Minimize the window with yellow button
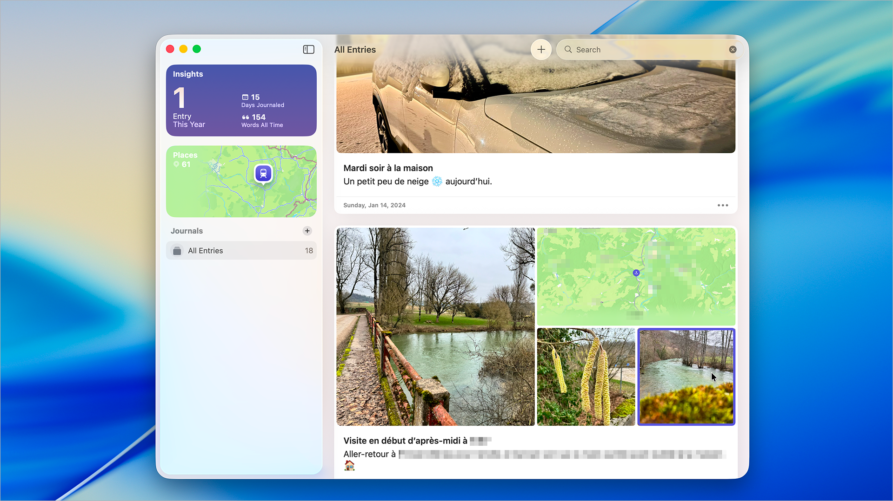This screenshot has height=501, width=893. coord(183,49)
